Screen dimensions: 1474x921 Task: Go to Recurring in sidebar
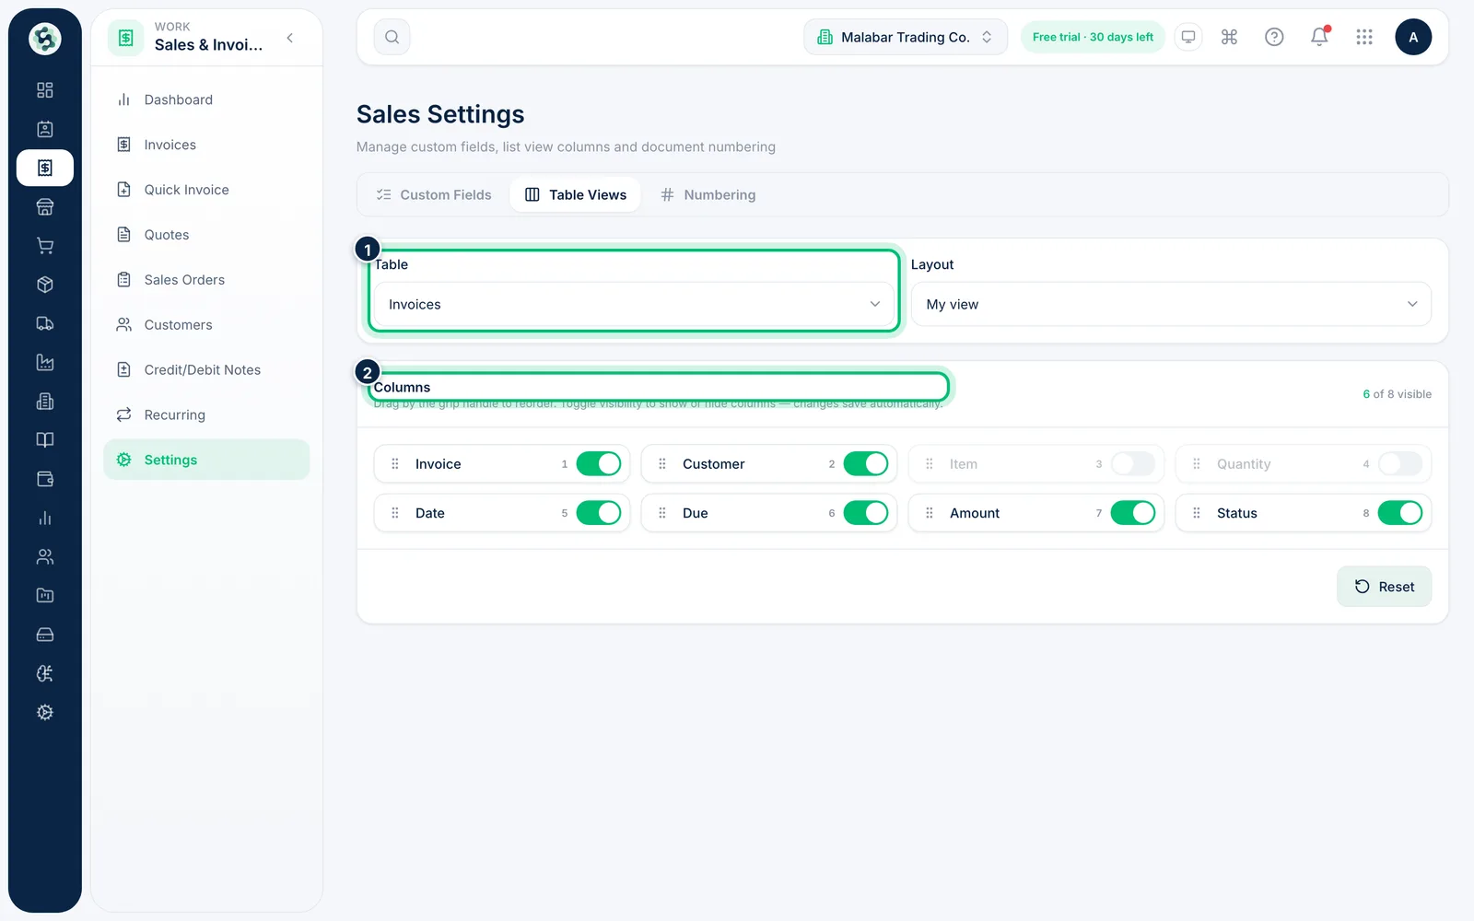(206, 415)
